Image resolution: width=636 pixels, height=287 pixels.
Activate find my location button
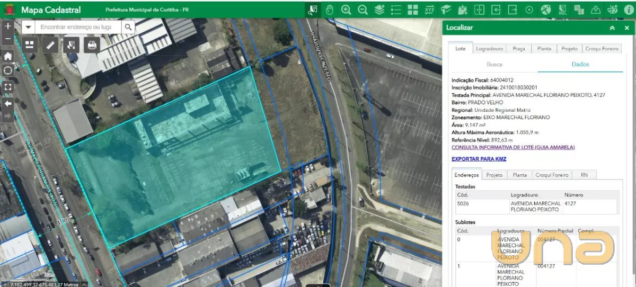(8, 70)
